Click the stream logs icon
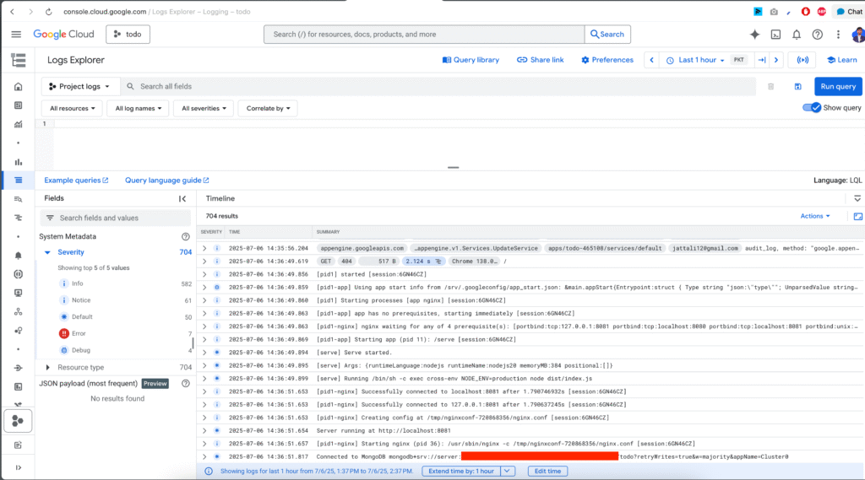Image resolution: width=865 pixels, height=480 pixels. 802,60
